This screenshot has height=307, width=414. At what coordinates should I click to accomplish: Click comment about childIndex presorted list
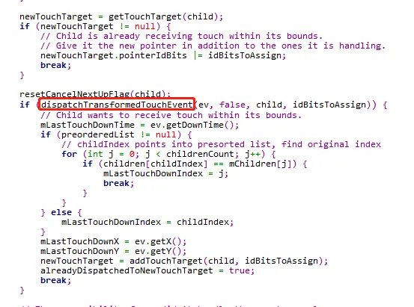tap(221, 144)
